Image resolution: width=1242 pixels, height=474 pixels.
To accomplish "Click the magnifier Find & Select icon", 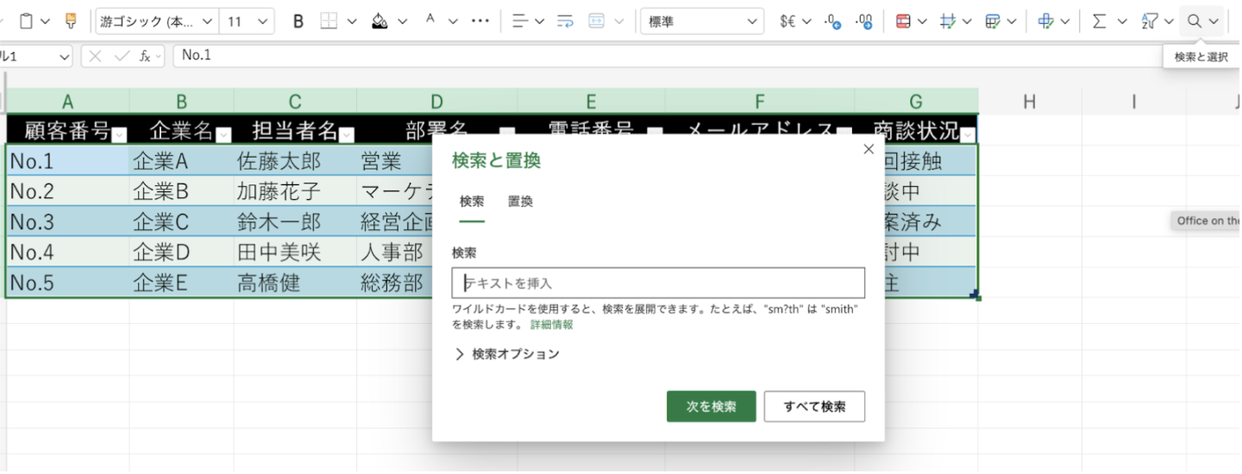I will (1195, 22).
